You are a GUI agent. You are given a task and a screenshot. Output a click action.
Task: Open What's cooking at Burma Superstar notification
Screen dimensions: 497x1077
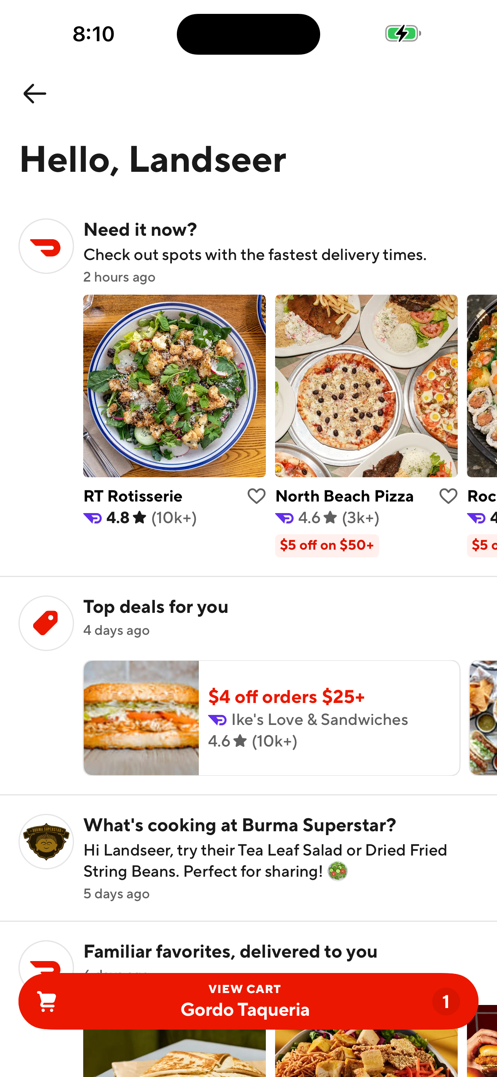(x=240, y=825)
